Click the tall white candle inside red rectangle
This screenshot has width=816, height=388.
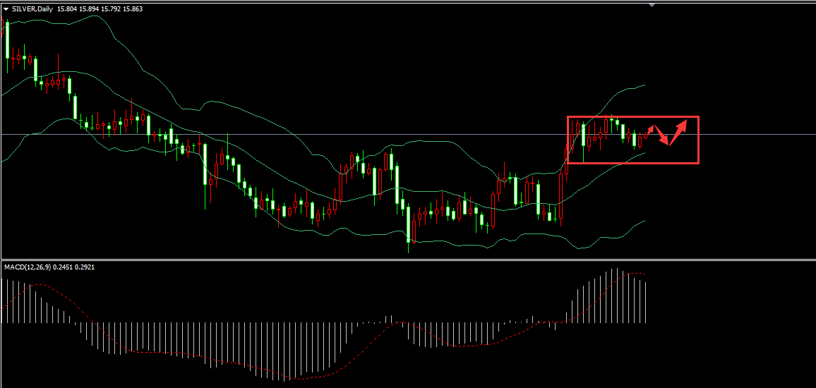(x=584, y=135)
